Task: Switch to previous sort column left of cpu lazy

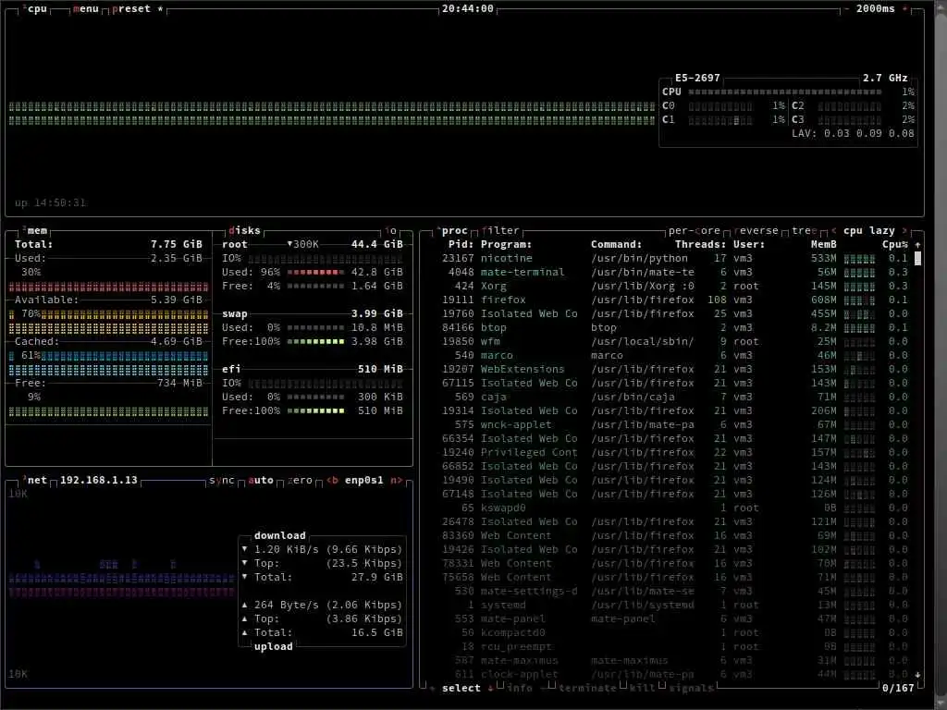Action: (834, 230)
